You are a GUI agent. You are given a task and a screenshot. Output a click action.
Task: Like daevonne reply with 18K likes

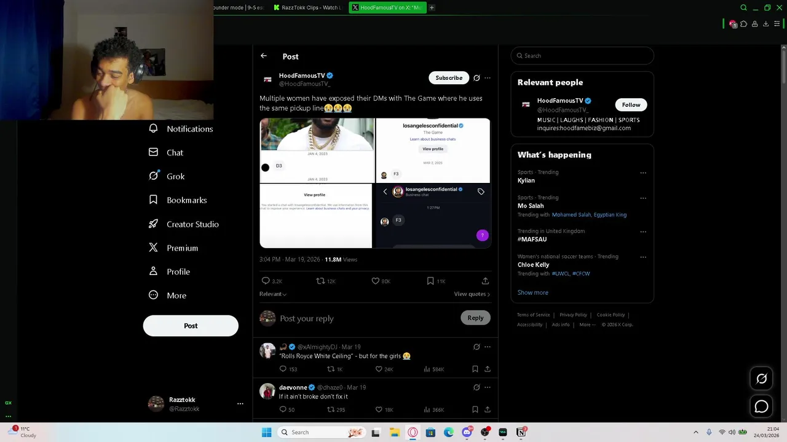(x=384, y=409)
